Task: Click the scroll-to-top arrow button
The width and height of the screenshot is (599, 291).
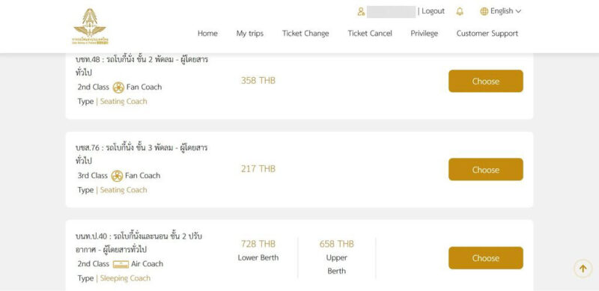Action: coord(583,269)
